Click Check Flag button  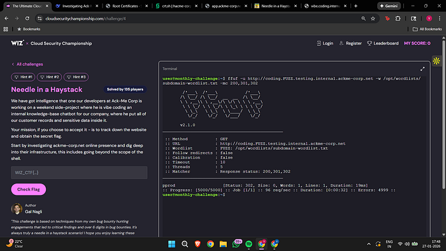(29, 189)
